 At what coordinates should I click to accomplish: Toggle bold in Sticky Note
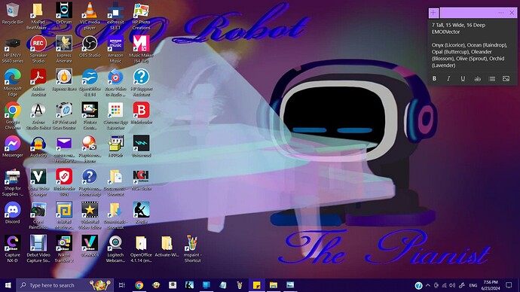[434, 79]
